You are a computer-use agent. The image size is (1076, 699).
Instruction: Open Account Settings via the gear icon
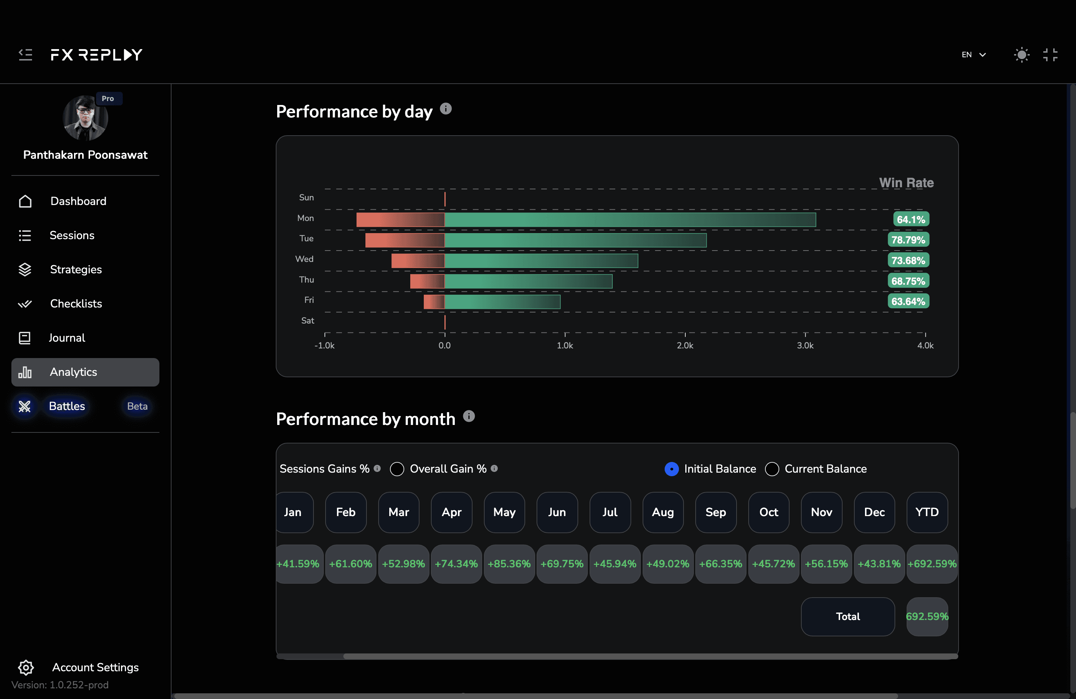(26, 667)
